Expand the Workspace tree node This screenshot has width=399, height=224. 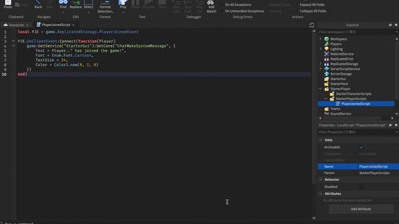[320, 39]
